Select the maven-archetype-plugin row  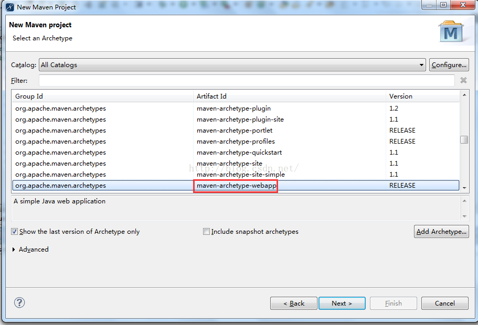tap(236, 109)
